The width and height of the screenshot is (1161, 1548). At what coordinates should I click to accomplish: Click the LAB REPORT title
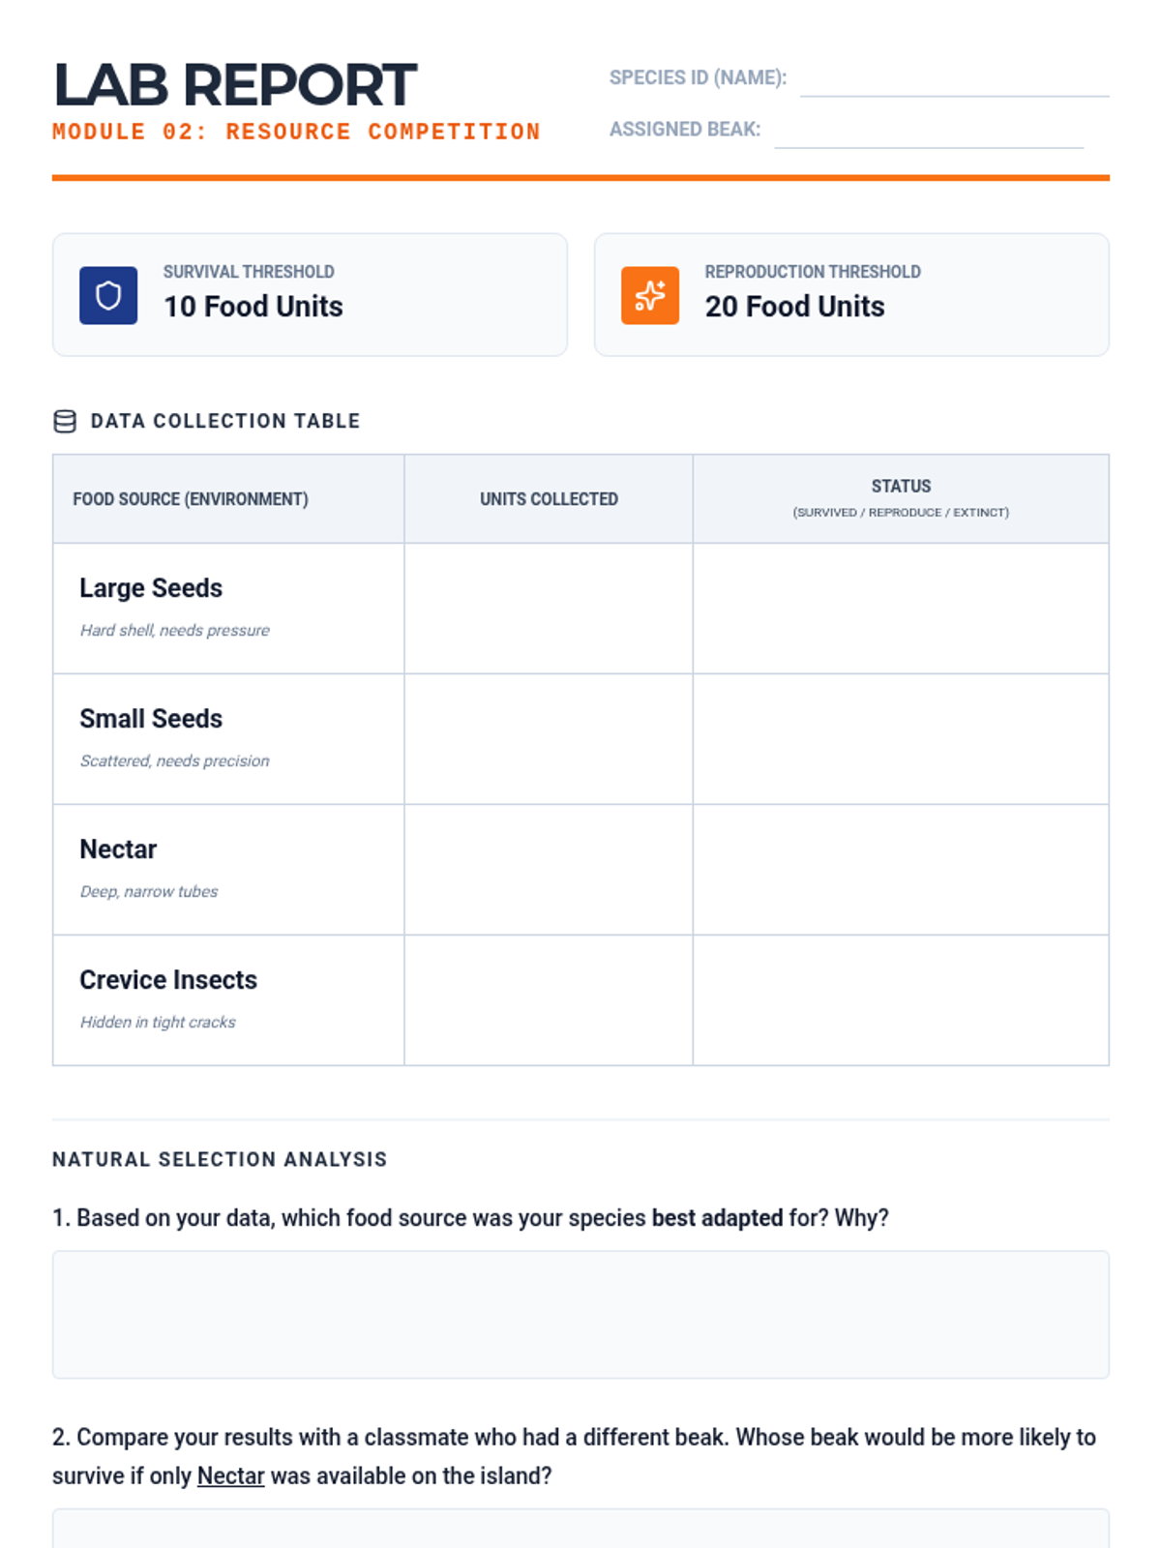(235, 85)
